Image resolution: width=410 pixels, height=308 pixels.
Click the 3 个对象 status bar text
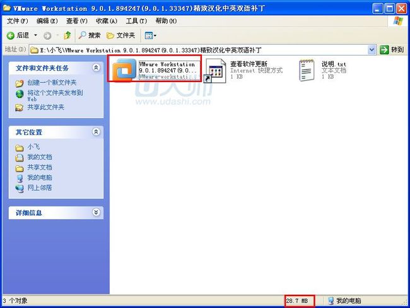[x=15, y=300]
